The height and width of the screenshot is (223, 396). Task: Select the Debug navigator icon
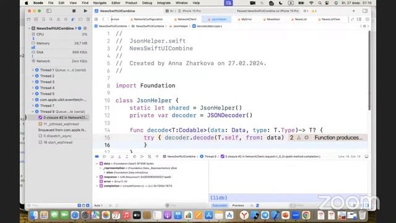coord(73,19)
